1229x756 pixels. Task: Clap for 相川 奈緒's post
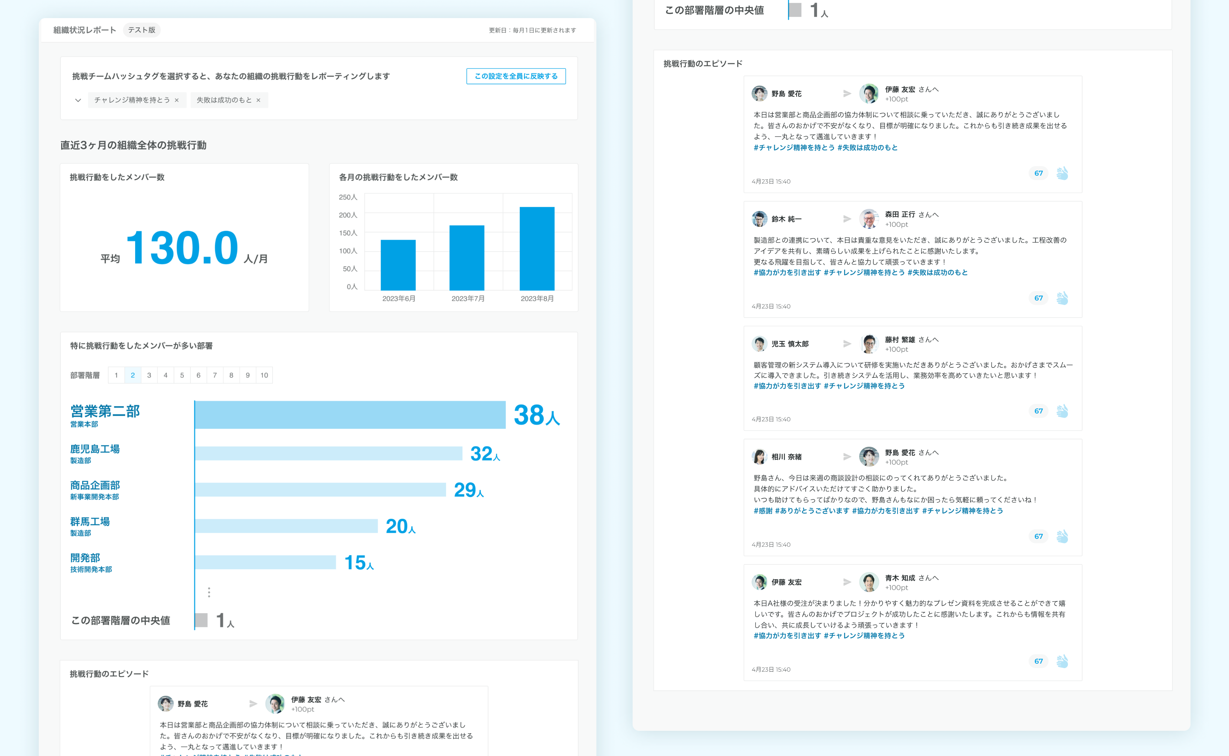1062,536
